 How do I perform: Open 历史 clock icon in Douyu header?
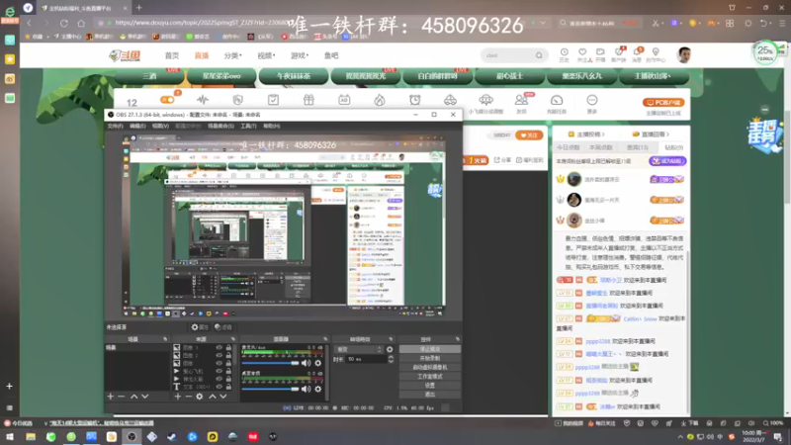coord(564,54)
